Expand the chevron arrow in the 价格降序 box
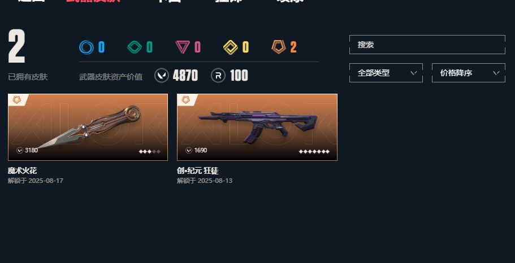This screenshot has height=263, width=515. [496, 73]
